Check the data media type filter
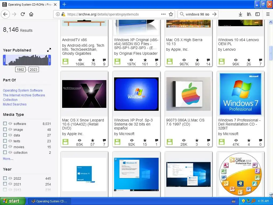The height and width of the screenshot is (205, 273). tap(5, 135)
